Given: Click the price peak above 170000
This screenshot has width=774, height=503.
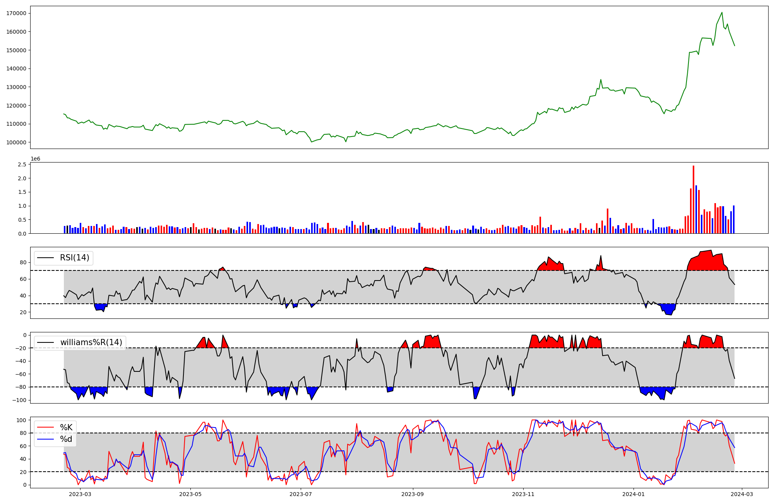Looking at the screenshot, I should pyautogui.click(x=722, y=13).
